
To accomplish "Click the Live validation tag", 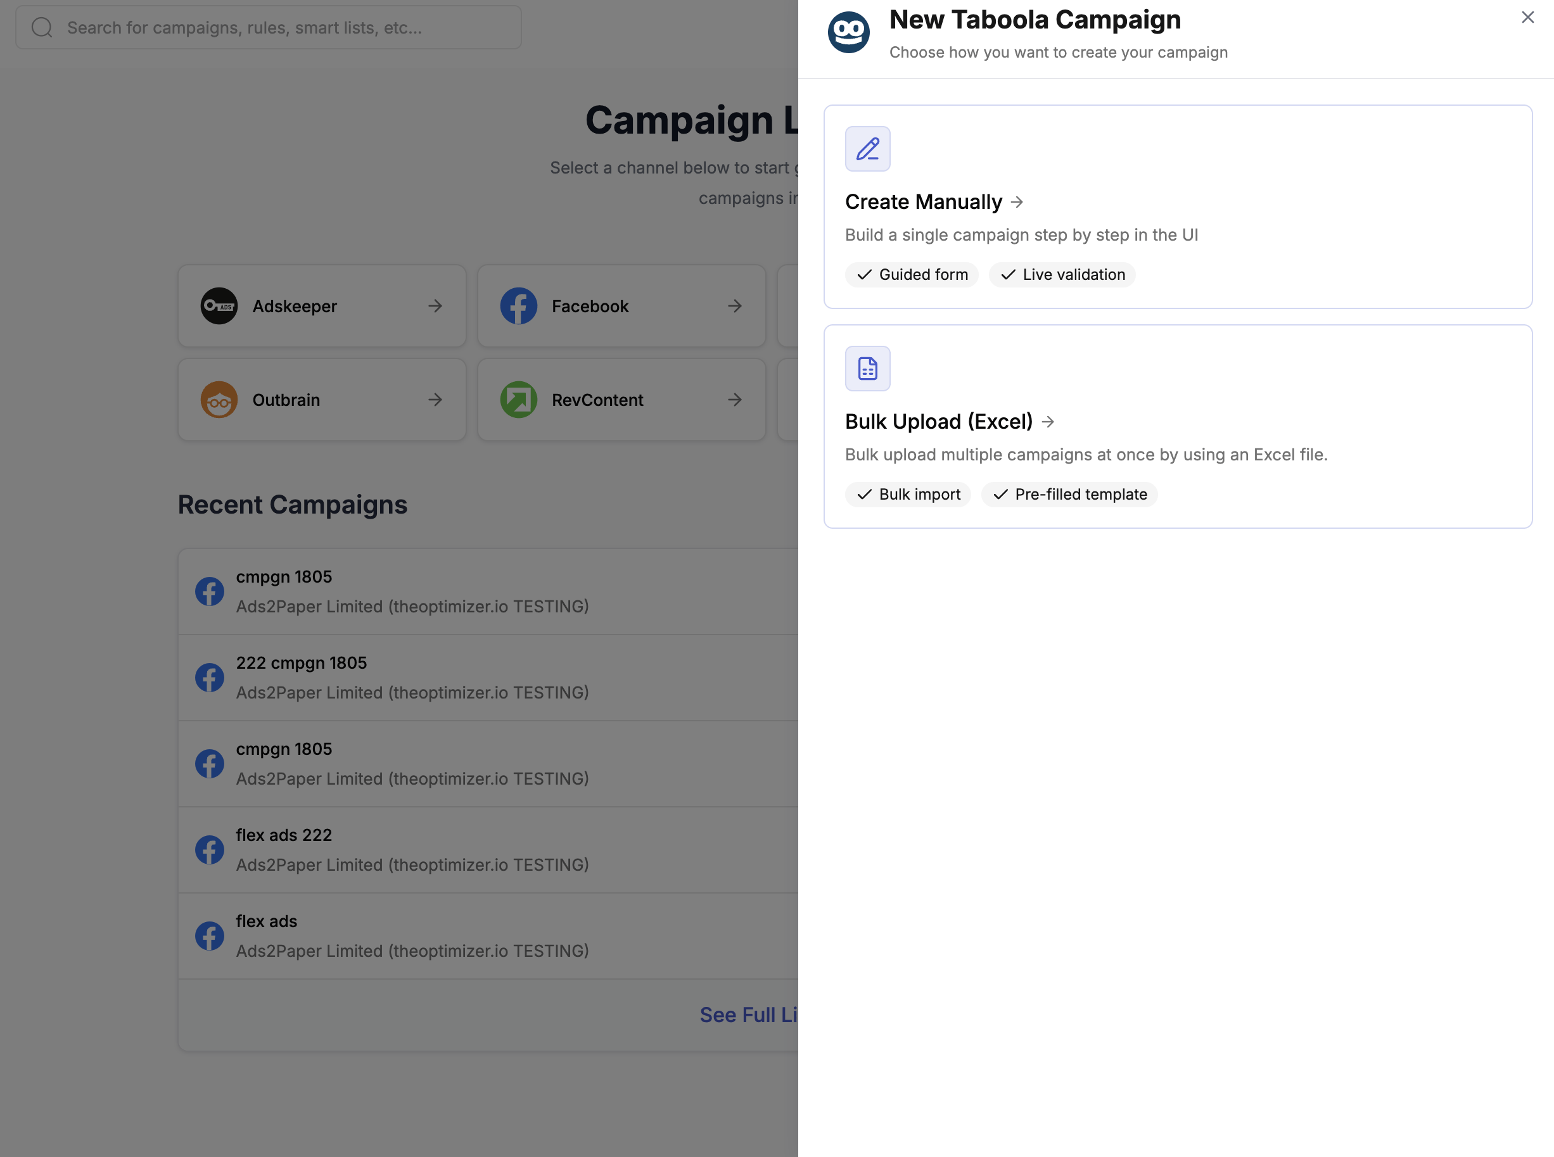I will pos(1062,275).
